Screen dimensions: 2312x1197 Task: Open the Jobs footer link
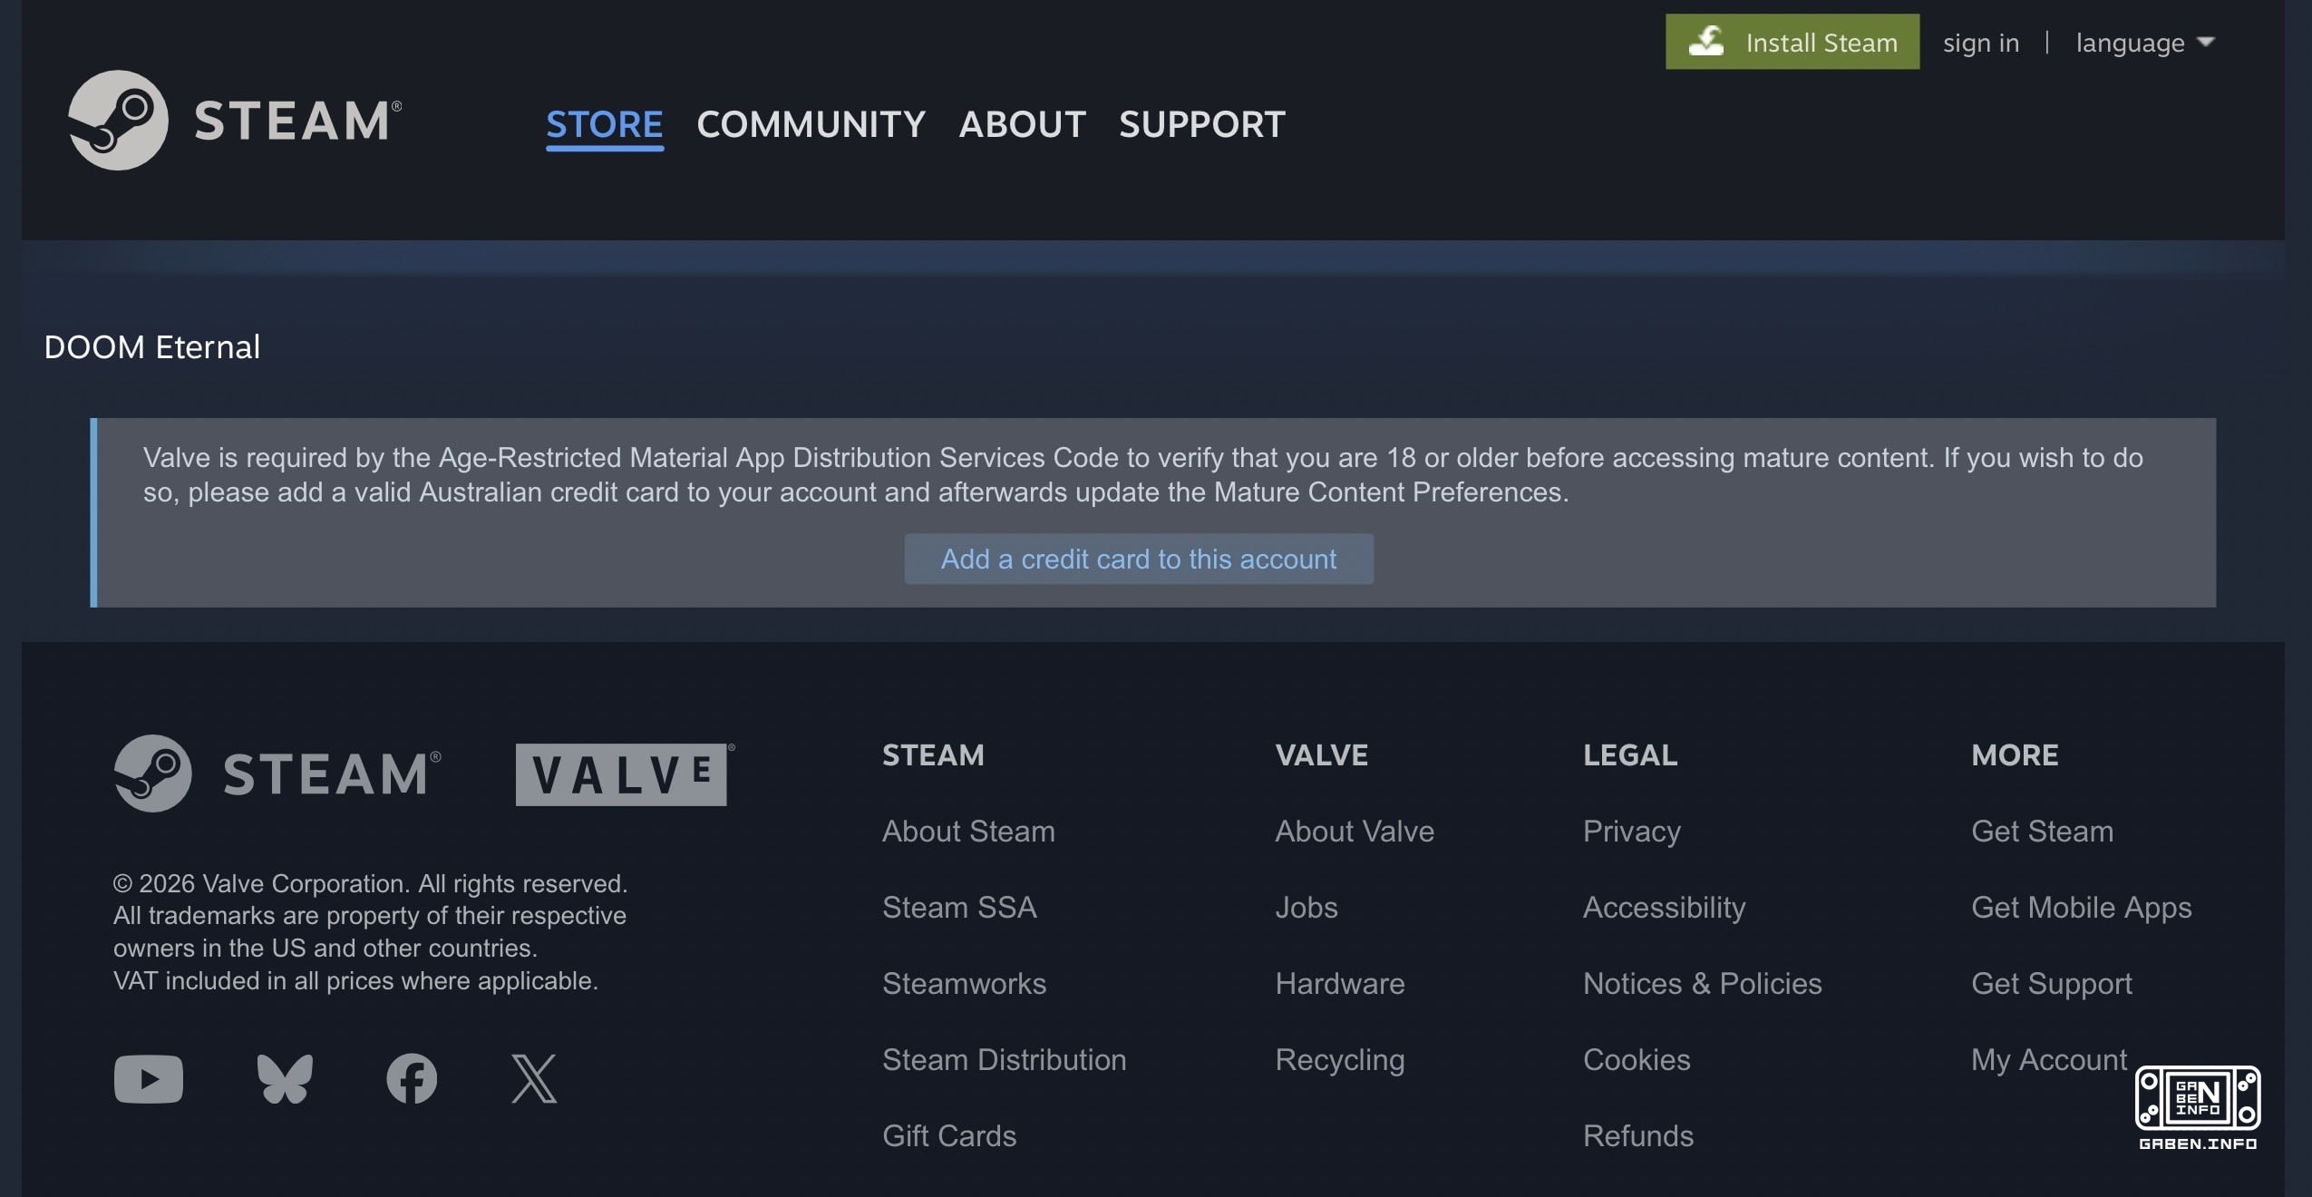(1307, 907)
